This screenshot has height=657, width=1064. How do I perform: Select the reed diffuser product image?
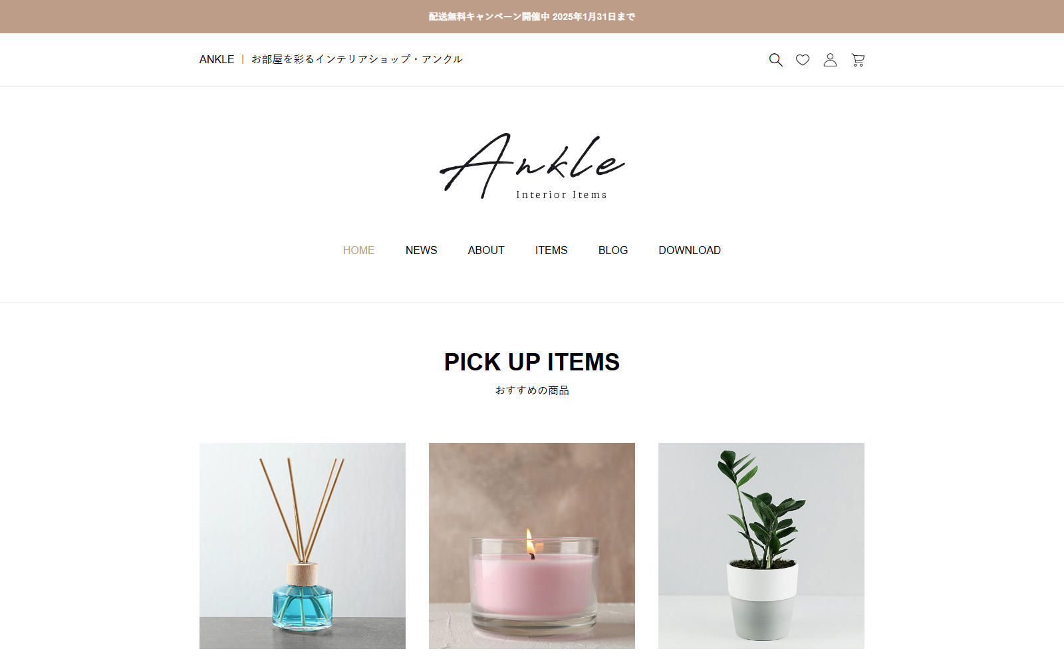click(303, 546)
